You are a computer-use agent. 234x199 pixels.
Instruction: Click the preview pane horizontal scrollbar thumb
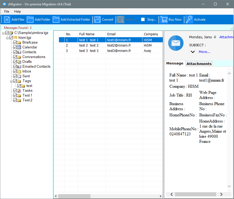[x=196, y=194]
